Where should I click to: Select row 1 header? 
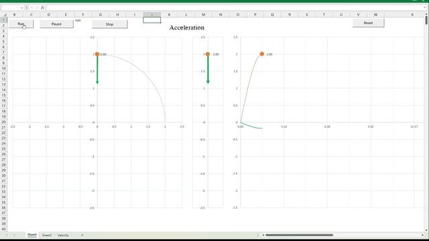[3, 20]
